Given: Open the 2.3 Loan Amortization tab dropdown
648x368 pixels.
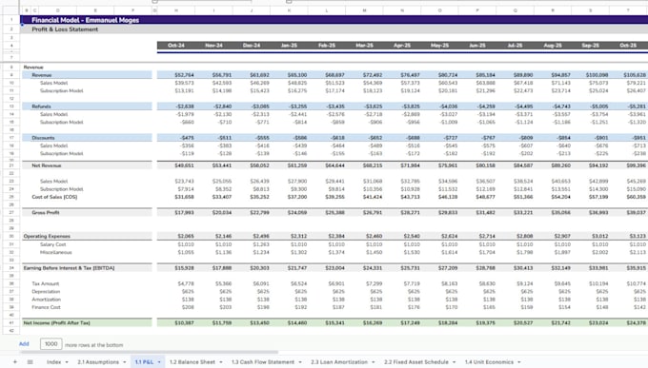Looking at the screenshot, I should pos(374,362).
